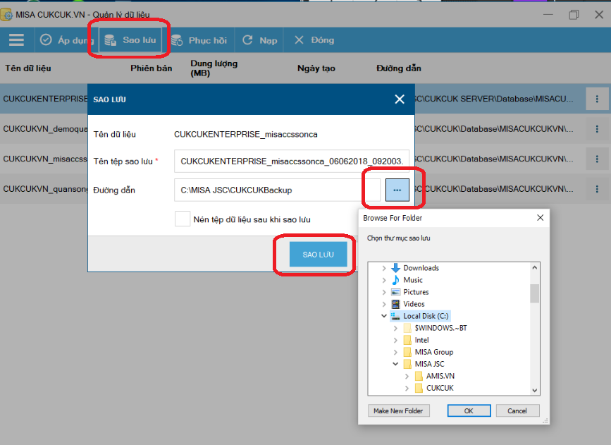Expand the Pictures tree node
The image size is (611, 445).
click(x=384, y=292)
